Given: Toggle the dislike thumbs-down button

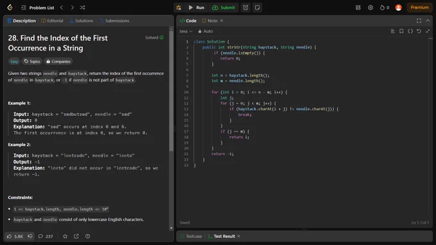Looking at the screenshot, I should pos(30,237).
